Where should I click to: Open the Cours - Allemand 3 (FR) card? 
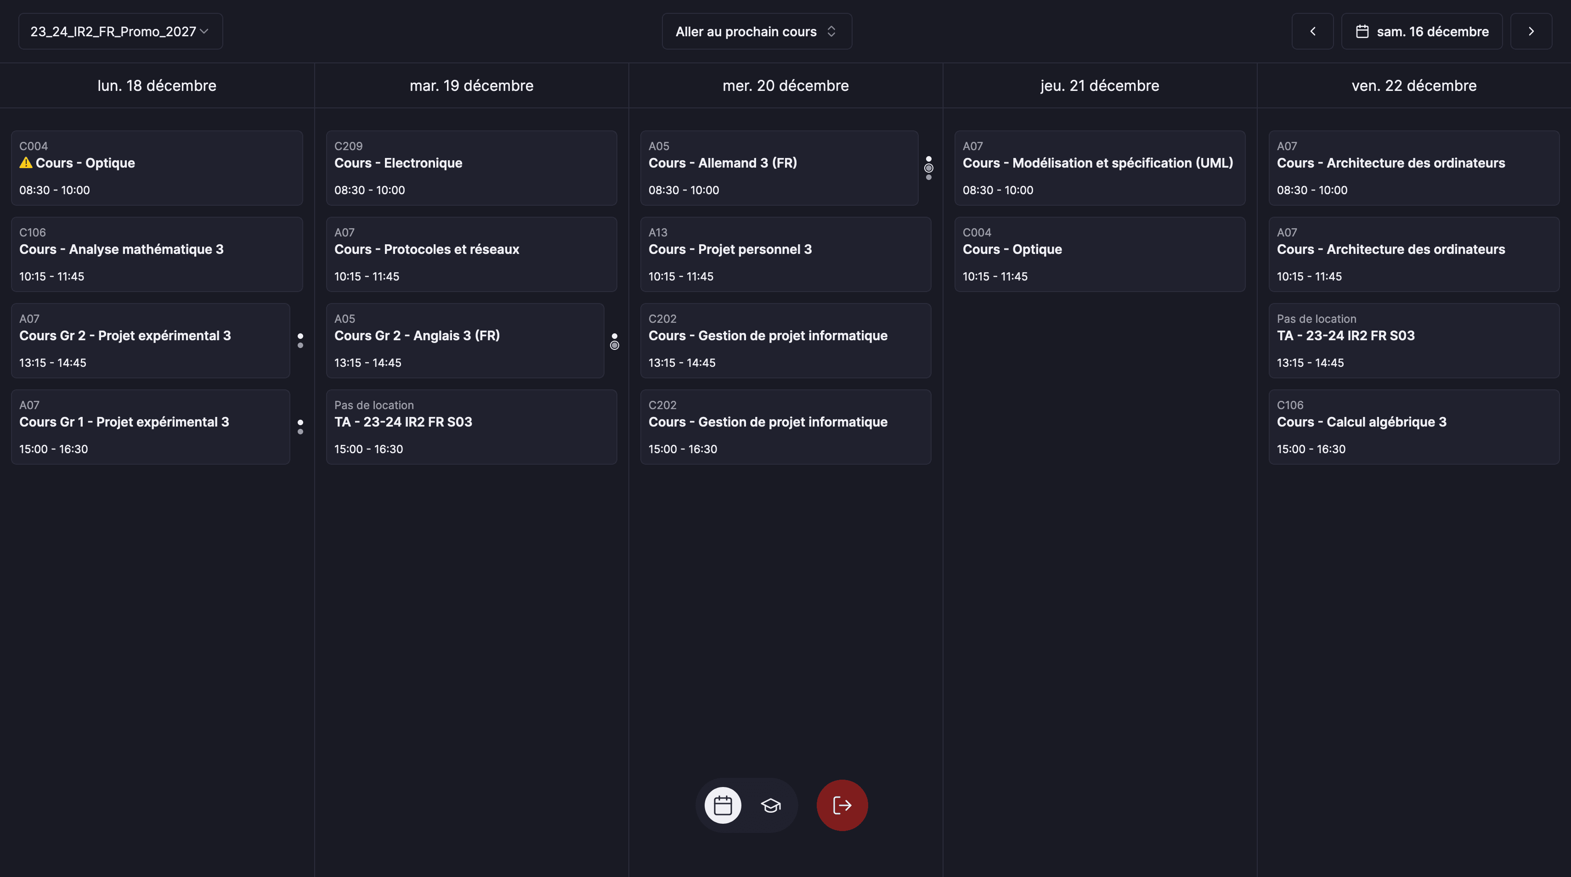click(779, 168)
